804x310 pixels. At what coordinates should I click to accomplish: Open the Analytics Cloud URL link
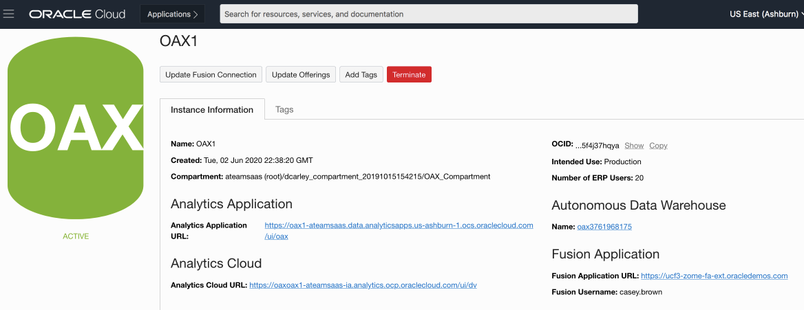[x=363, y=285]
